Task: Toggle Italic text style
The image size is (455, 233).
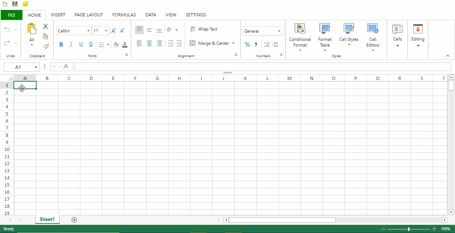Action: [x=71, y=44]
